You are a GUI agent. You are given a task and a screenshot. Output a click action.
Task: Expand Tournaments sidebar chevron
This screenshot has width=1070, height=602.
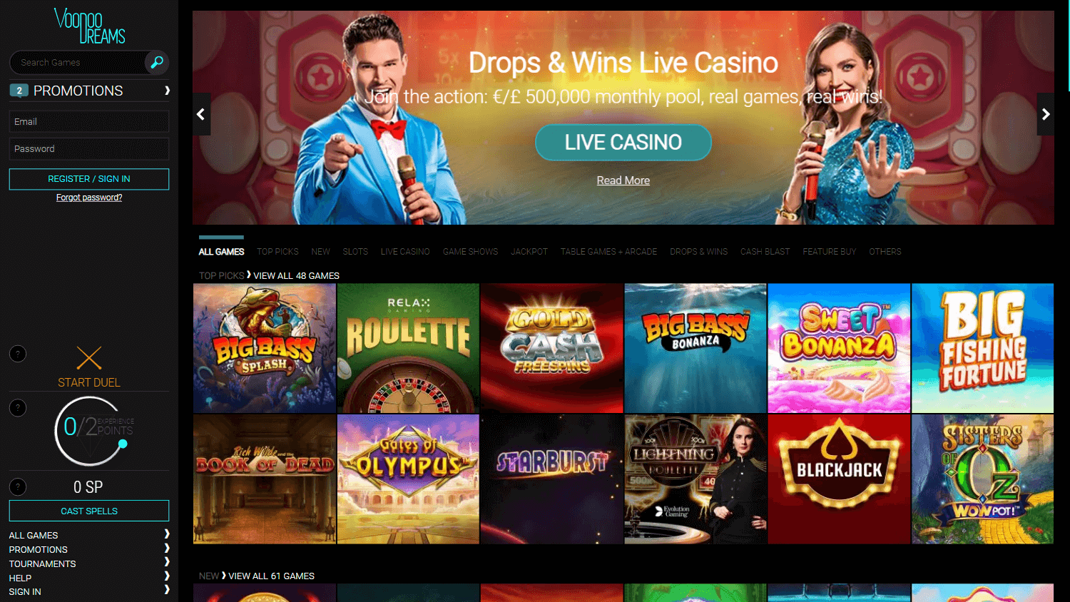[x=167, y=562]
